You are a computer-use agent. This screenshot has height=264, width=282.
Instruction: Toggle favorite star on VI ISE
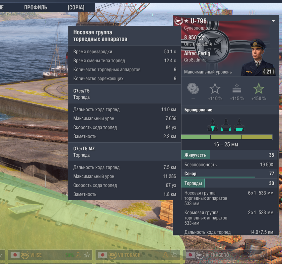87,255
